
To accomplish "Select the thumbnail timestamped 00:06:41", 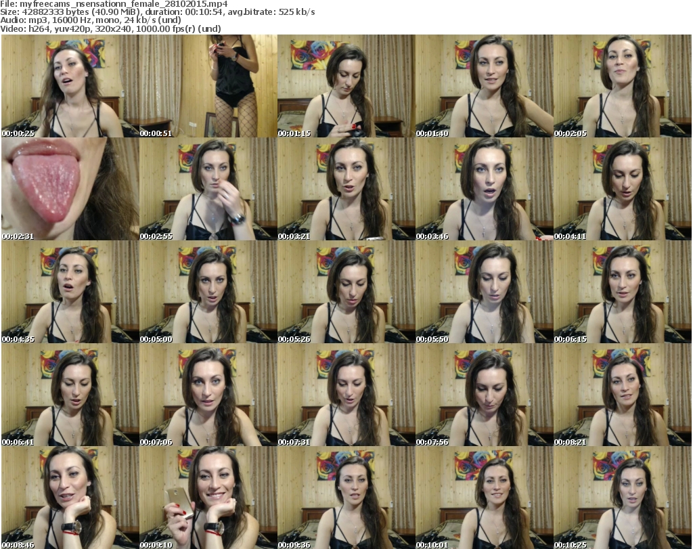I will (x=70, y=395).
